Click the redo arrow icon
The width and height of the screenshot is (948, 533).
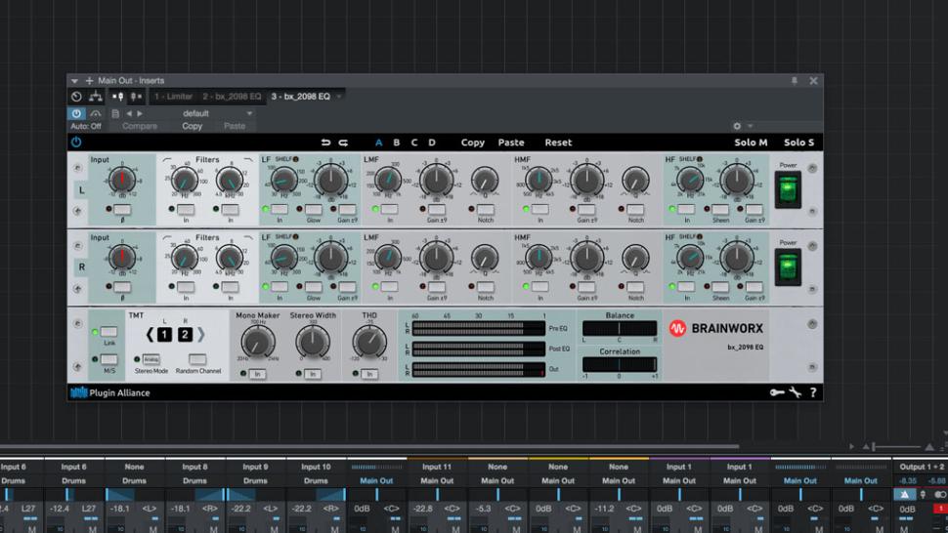pos(343,143)
